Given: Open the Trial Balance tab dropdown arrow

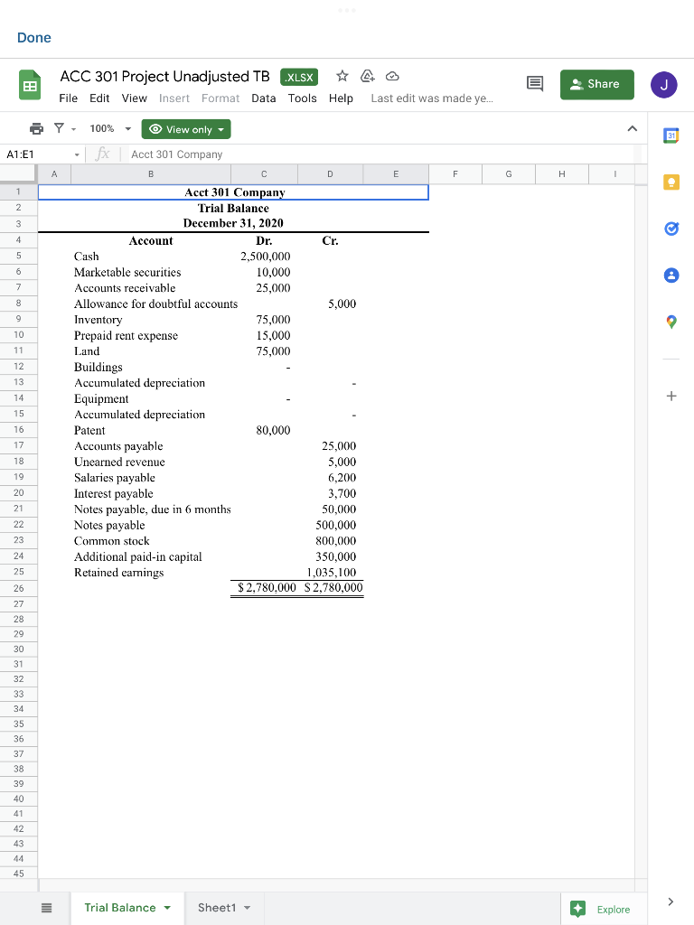Looking at the screenshot, I should (x=167, y=908).
